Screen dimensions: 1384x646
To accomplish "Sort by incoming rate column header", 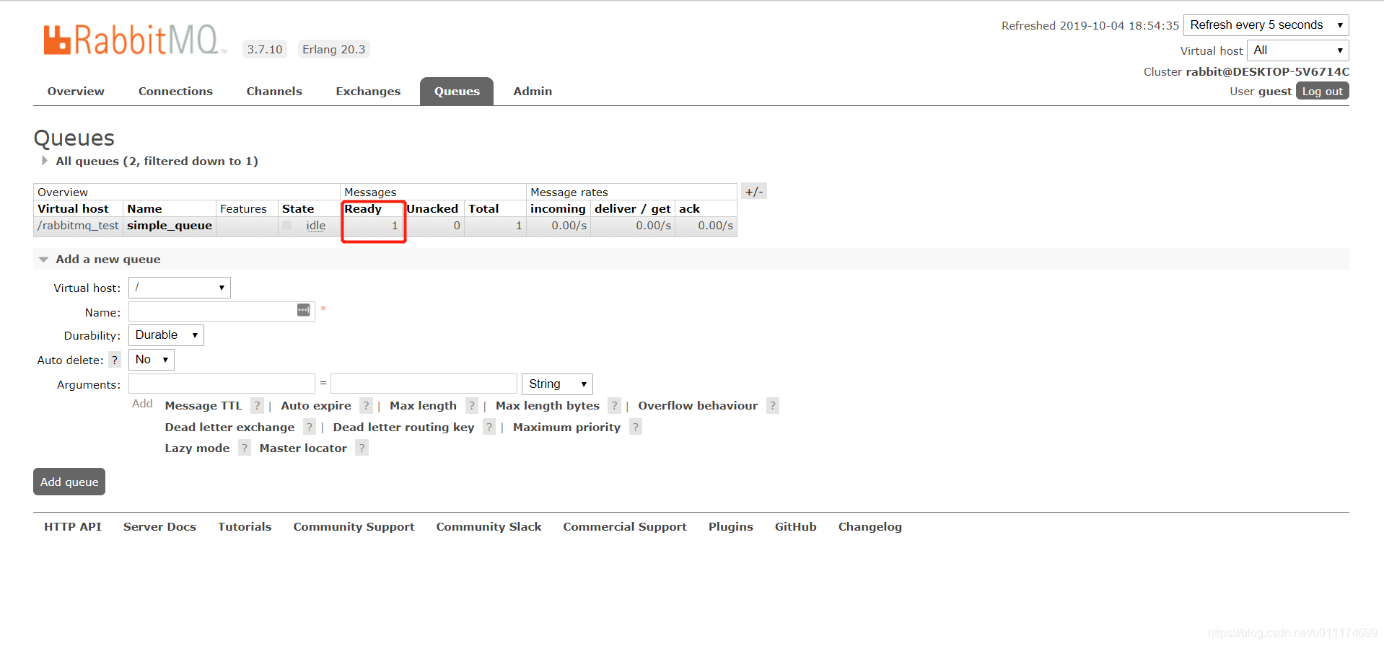I will point(558,208).
